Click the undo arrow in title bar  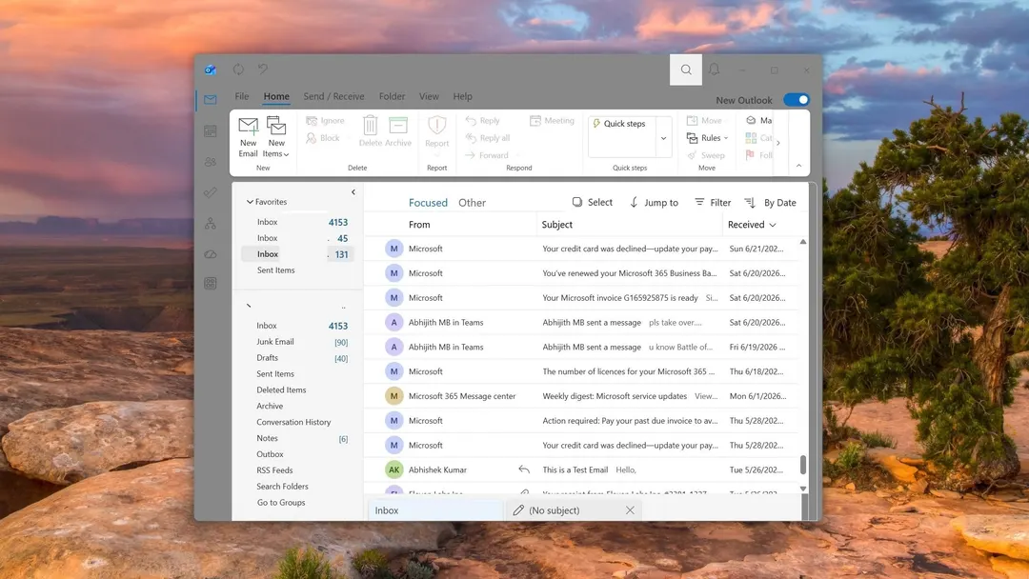coord(263,69)
